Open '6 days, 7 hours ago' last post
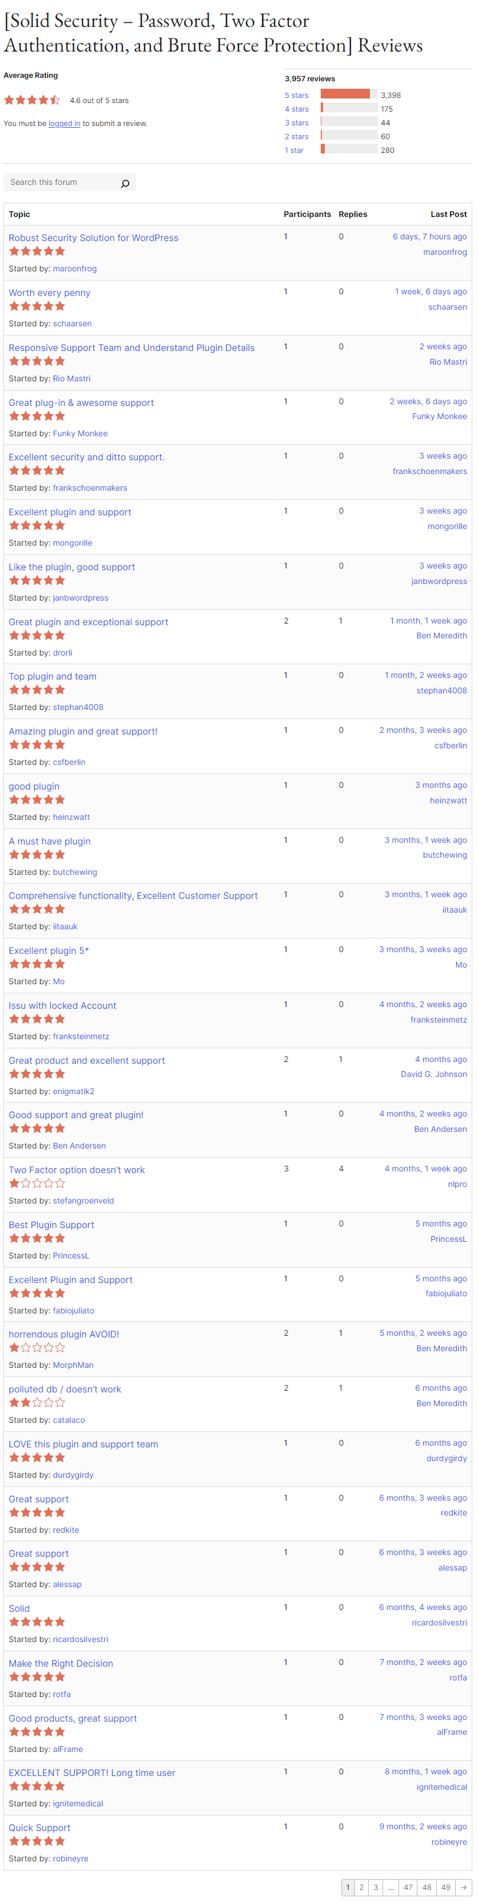Image resolution: width=478 pixels, height=1902 pixels. pos(429,236)
